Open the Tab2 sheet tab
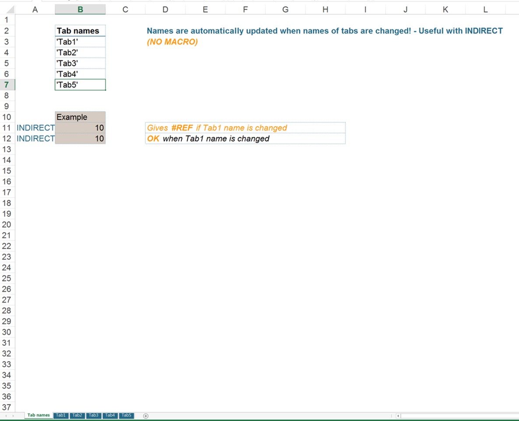The width and height of the screenshot is (519, 421). [77, 415]
